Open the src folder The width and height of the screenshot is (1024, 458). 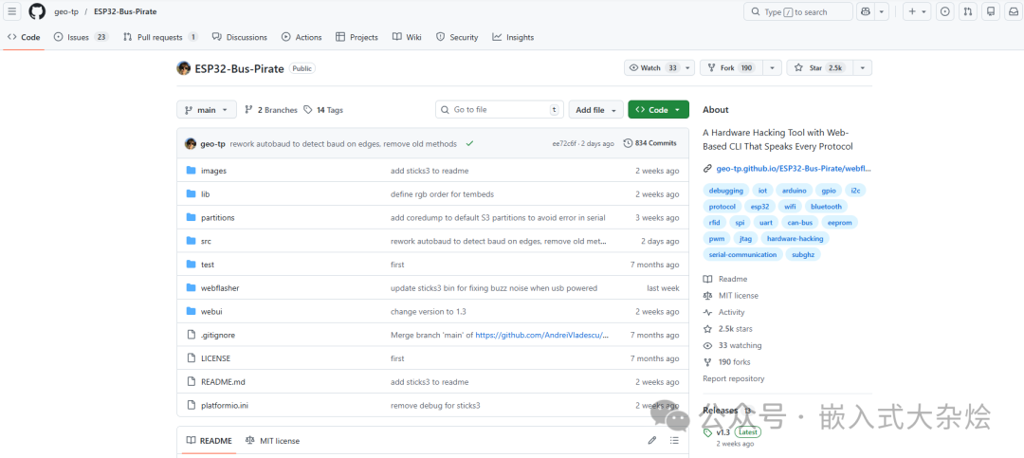tap(206, 241)
